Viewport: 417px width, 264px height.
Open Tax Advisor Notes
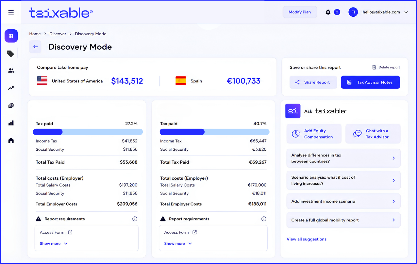(x=370, y=82)
